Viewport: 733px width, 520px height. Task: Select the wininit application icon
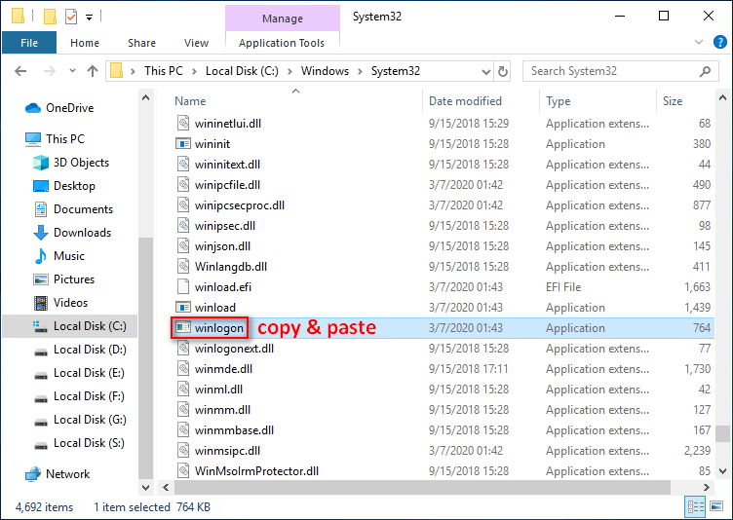point(183,144)
